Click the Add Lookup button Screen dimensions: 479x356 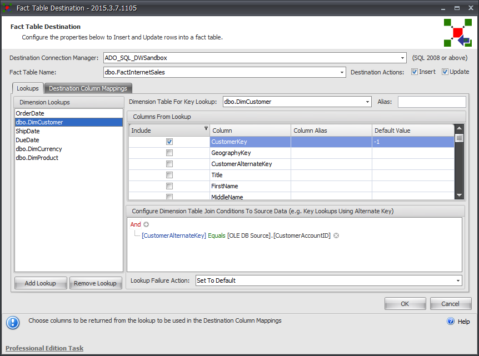pos(40,283)
